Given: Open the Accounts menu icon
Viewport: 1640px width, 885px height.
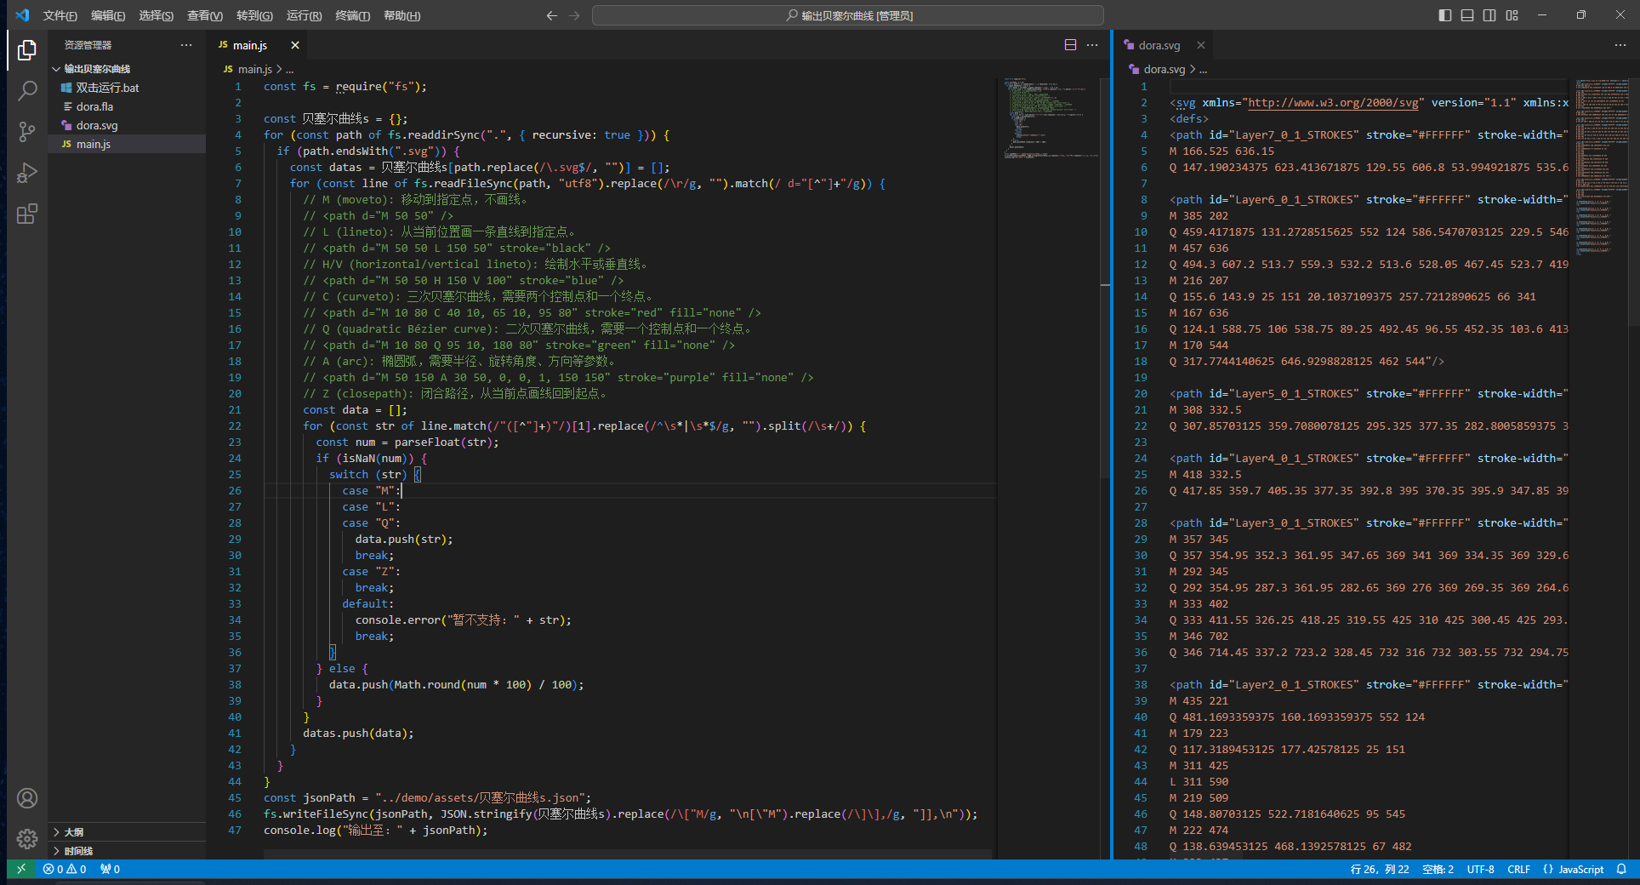Looking at the screenshot, I should click(x=27, y=798).
